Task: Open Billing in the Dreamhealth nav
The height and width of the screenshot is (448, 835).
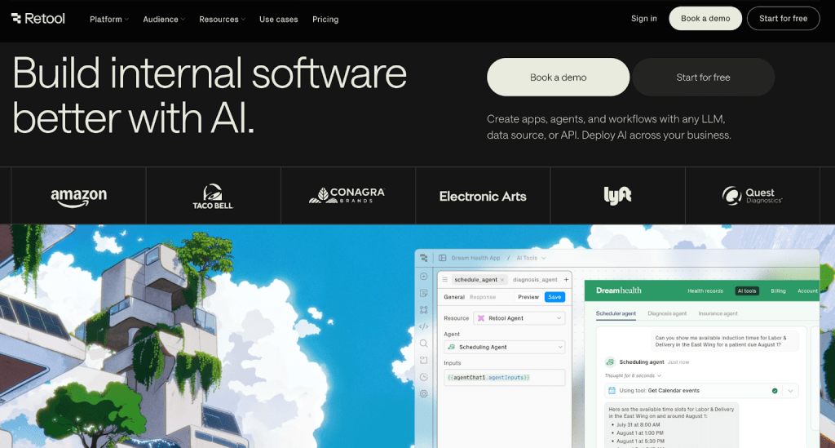Action: [778, 291]
